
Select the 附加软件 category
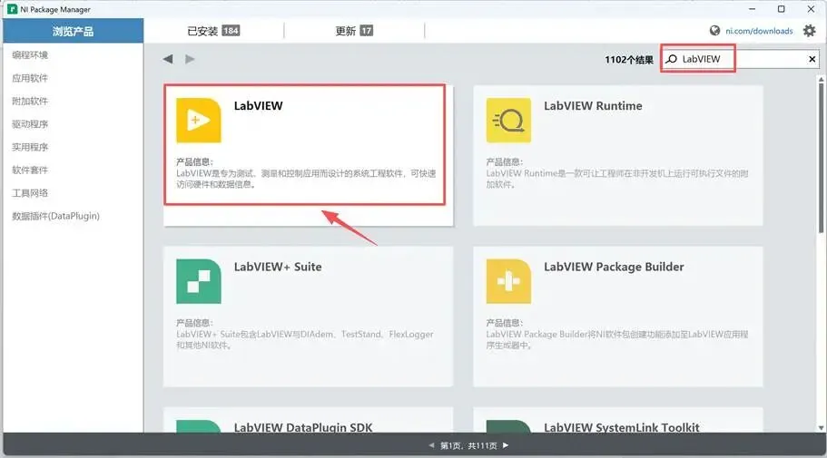click(x=30, y=102)
